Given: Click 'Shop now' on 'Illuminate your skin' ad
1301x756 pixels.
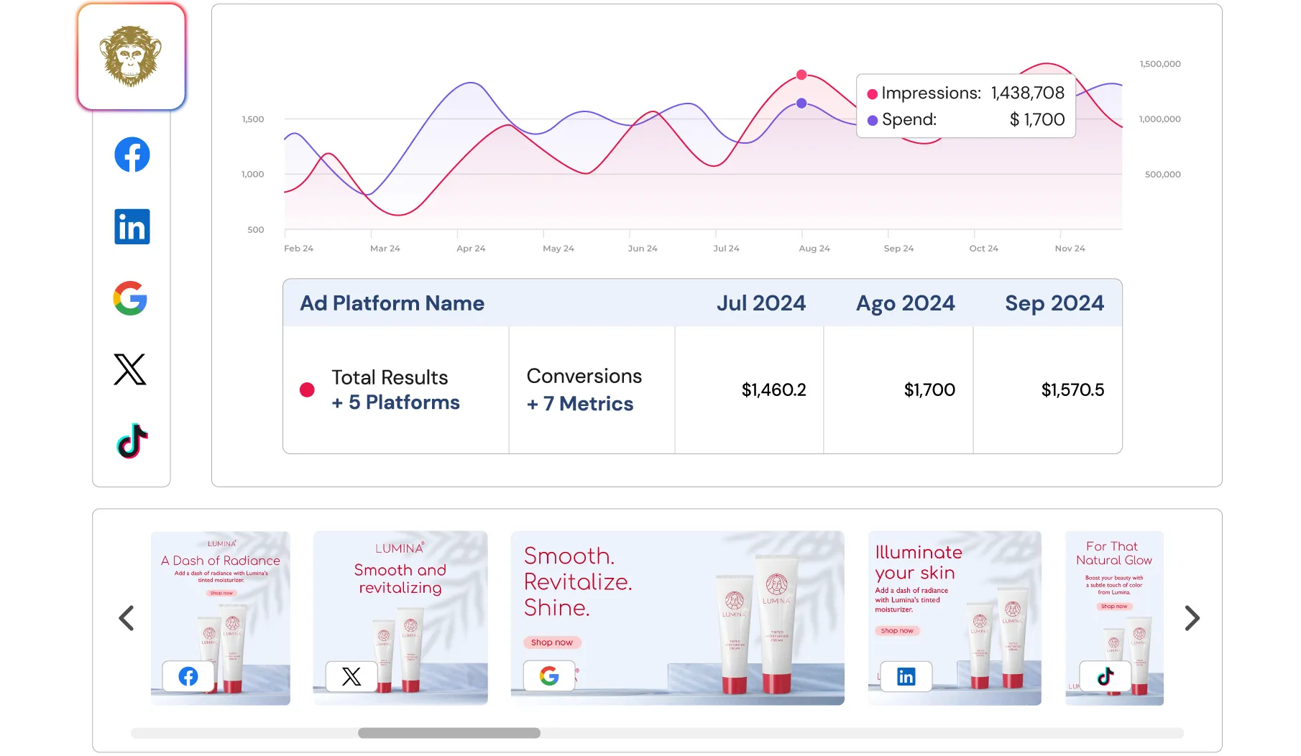Looking at the screenshot, I should pos(897,631).
